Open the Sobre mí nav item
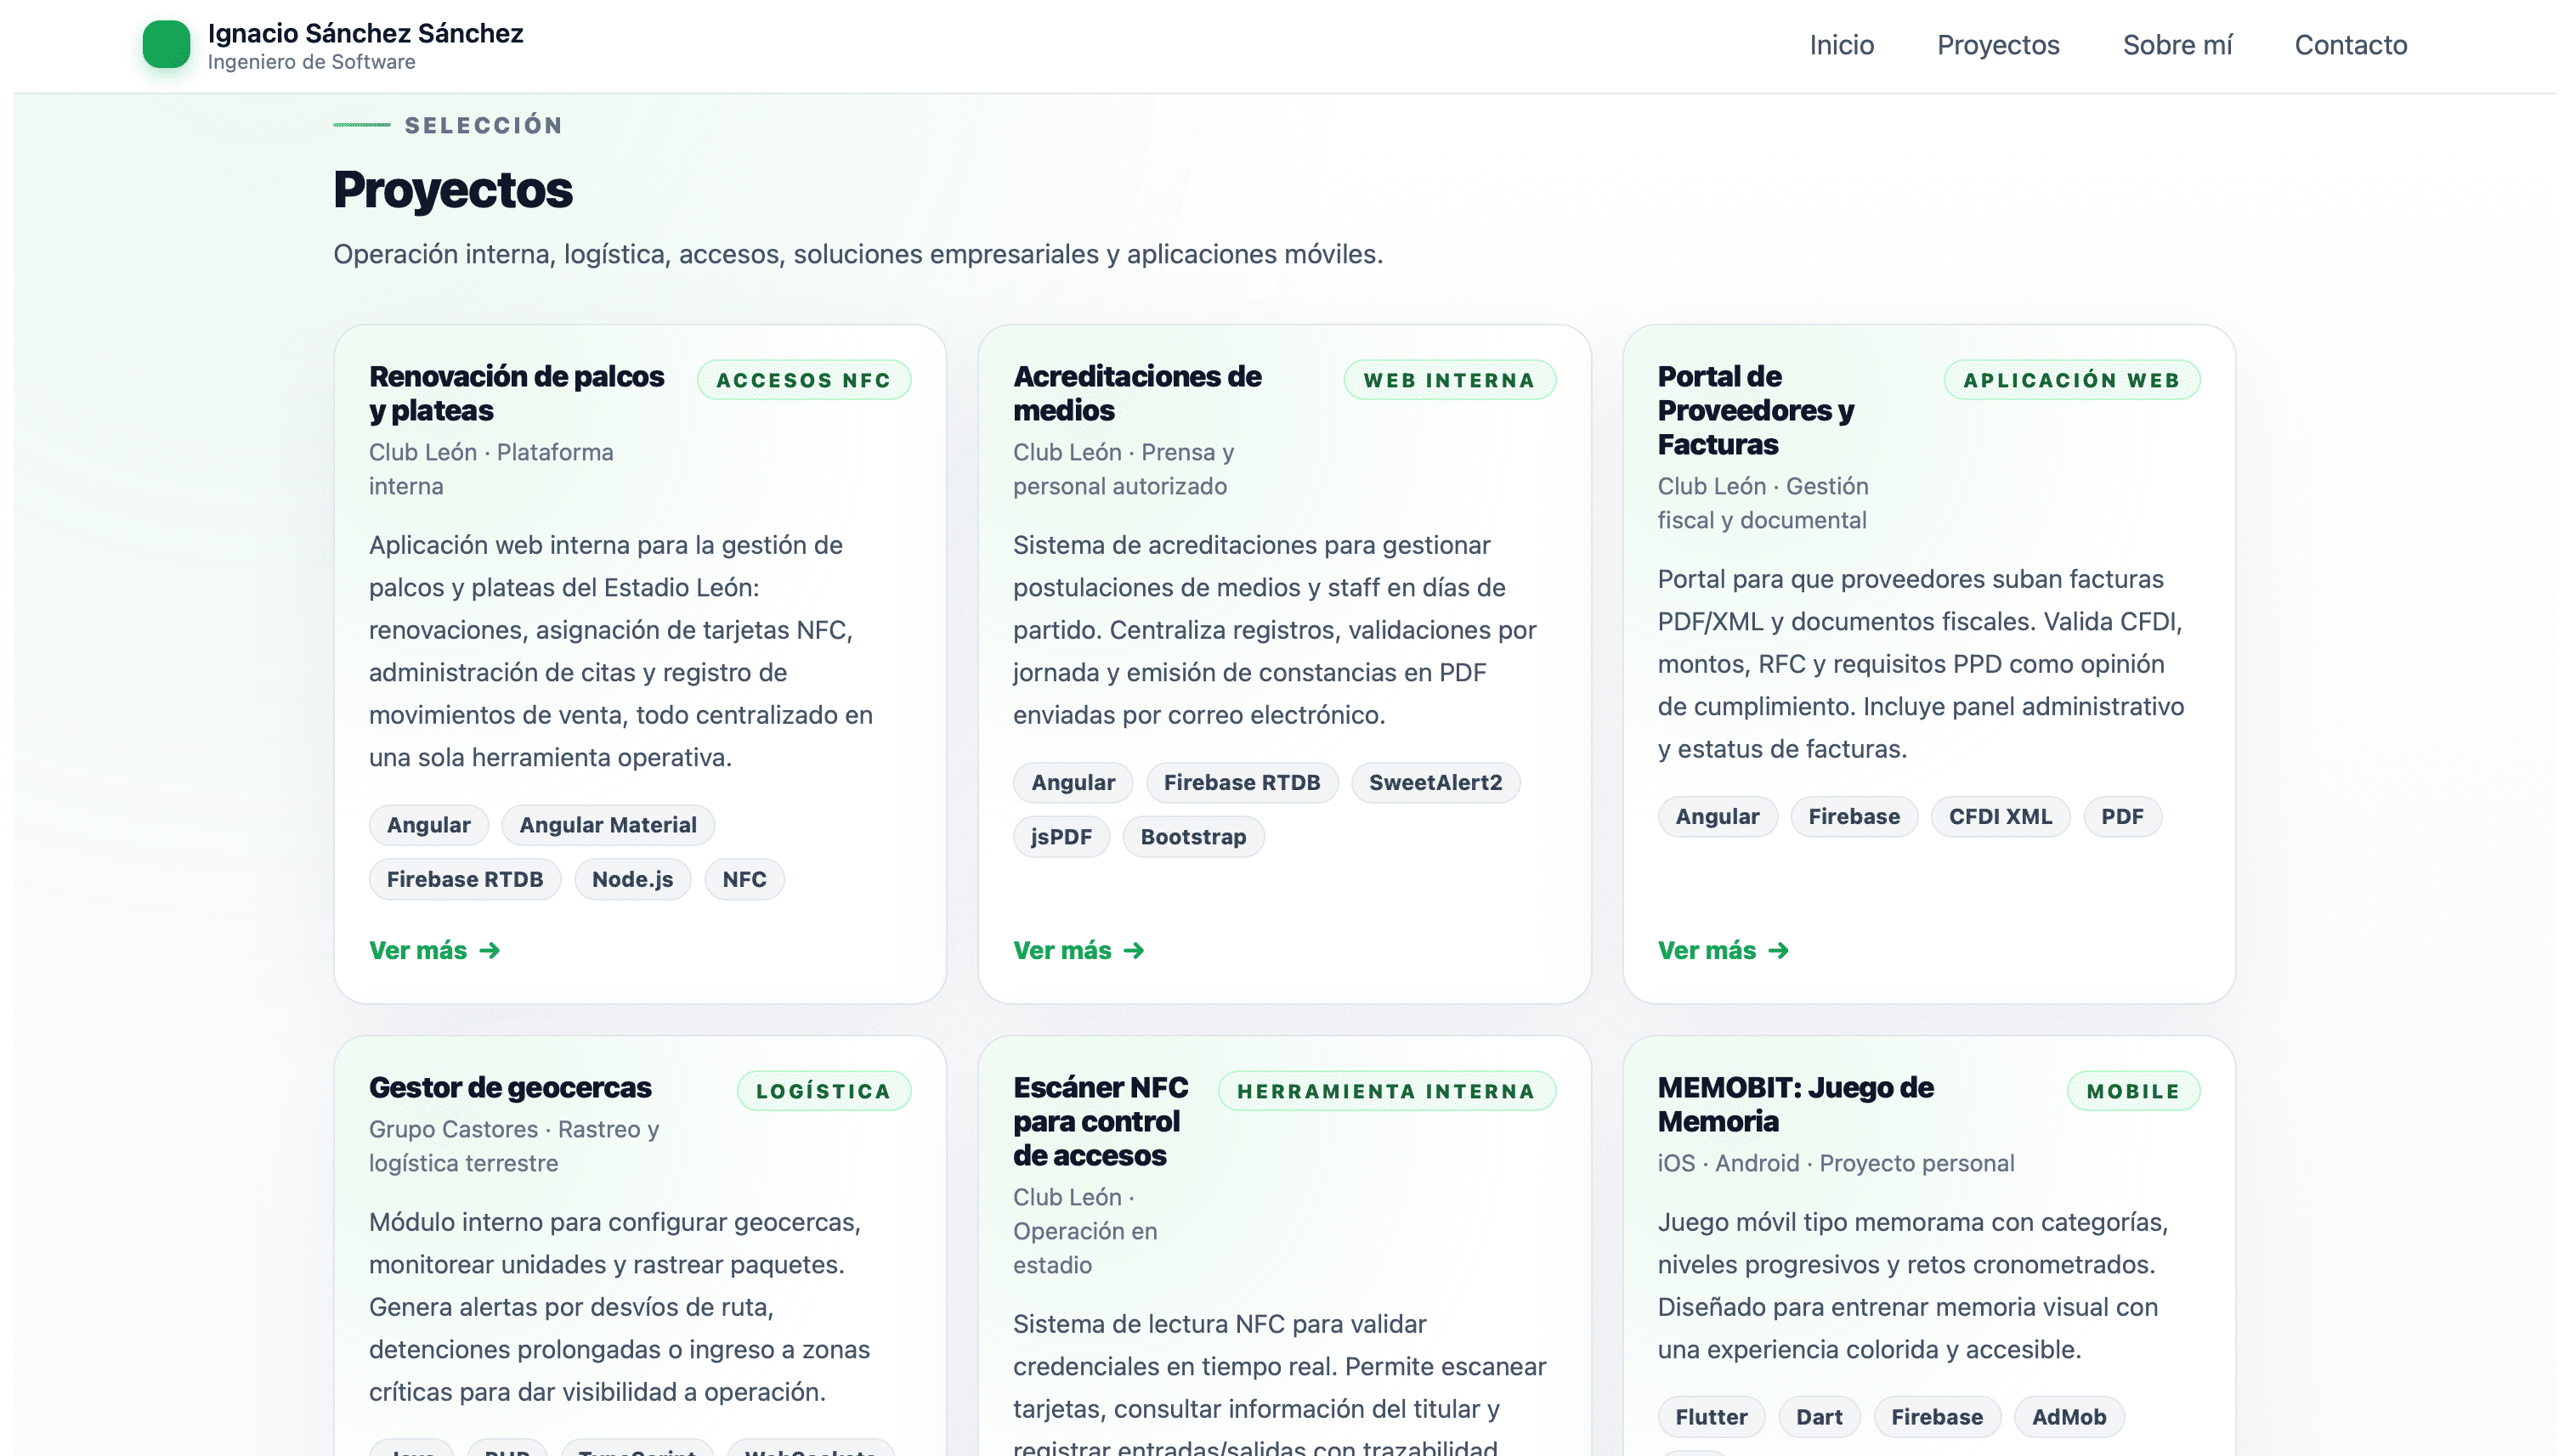The image size is (2570, 1456). pyautogui.click(x=2177, y=45)
